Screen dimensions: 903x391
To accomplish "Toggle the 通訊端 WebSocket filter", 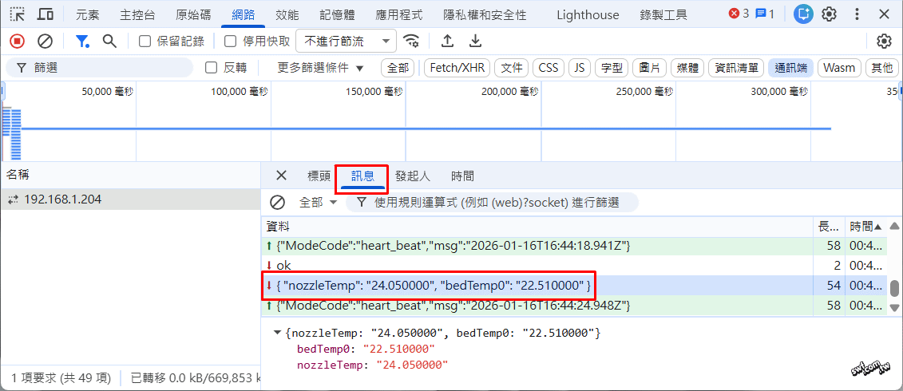I will (790, 68).
